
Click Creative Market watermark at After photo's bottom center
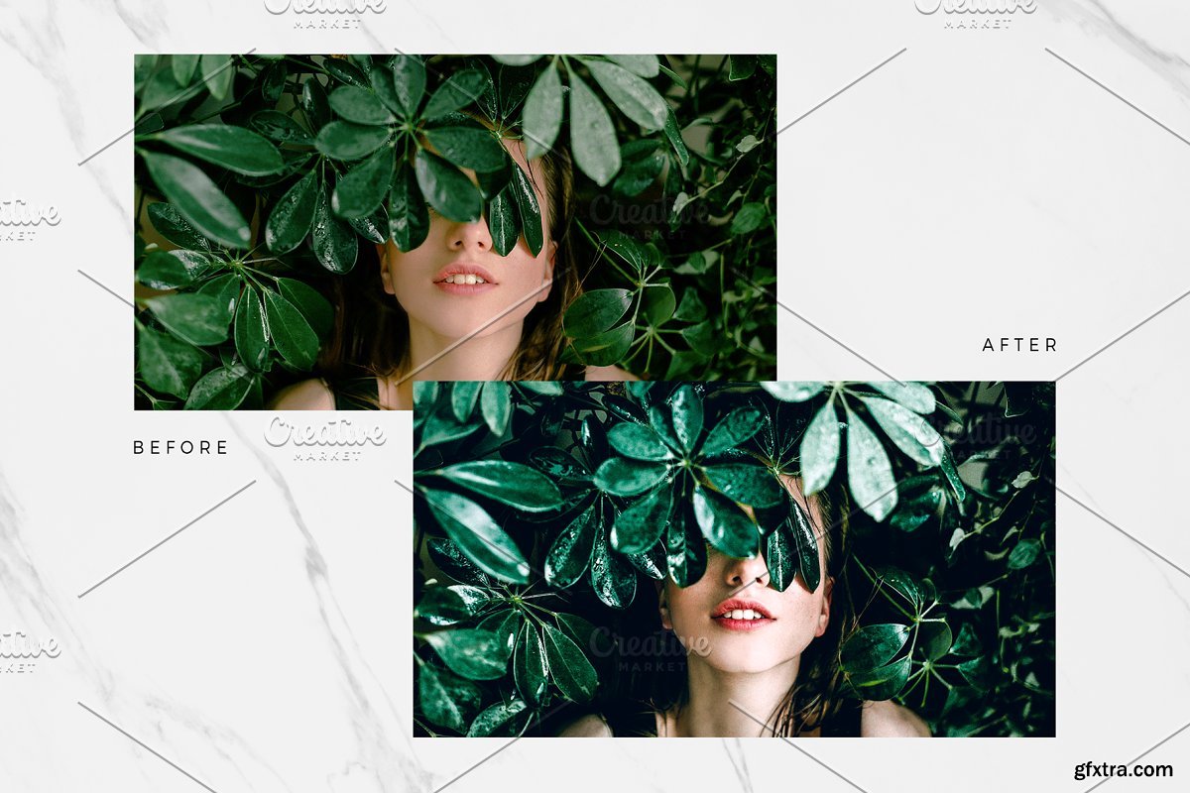click(650, 648)
